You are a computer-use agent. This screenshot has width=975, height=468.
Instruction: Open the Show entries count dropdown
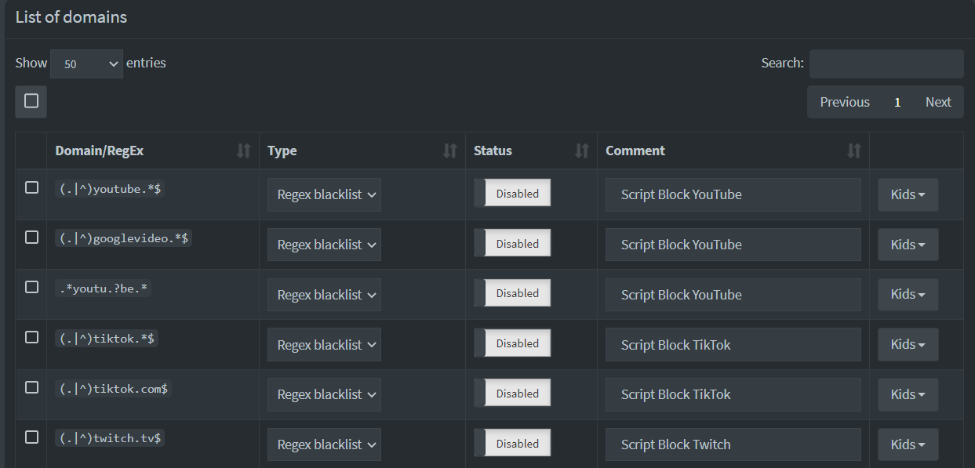point(86,63)
